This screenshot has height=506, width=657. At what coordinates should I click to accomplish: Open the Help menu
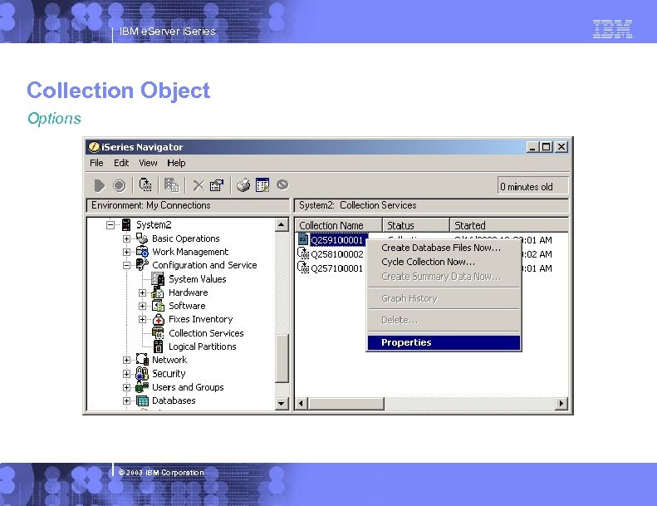coord(176,163)
